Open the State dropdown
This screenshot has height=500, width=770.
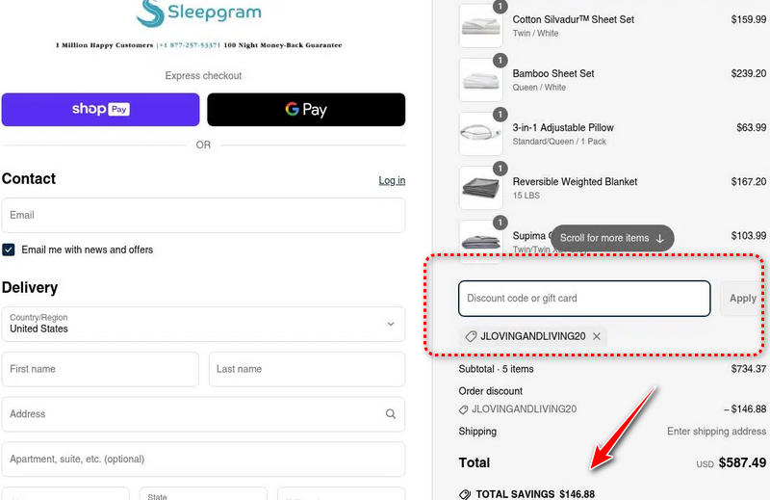coord(204,493)
